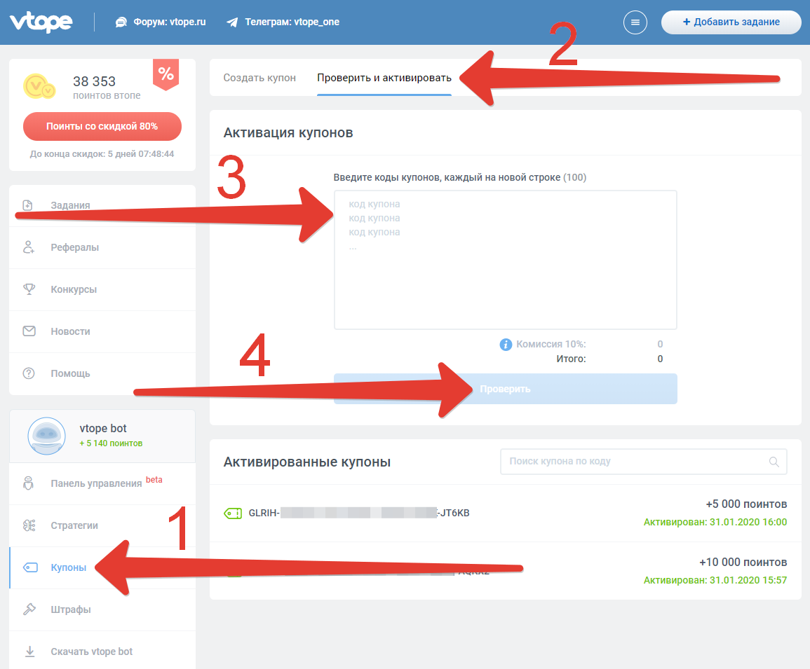Screen dimensions: 810x669
Task: Click the red percent discount badge
Action: coord(166,74)
